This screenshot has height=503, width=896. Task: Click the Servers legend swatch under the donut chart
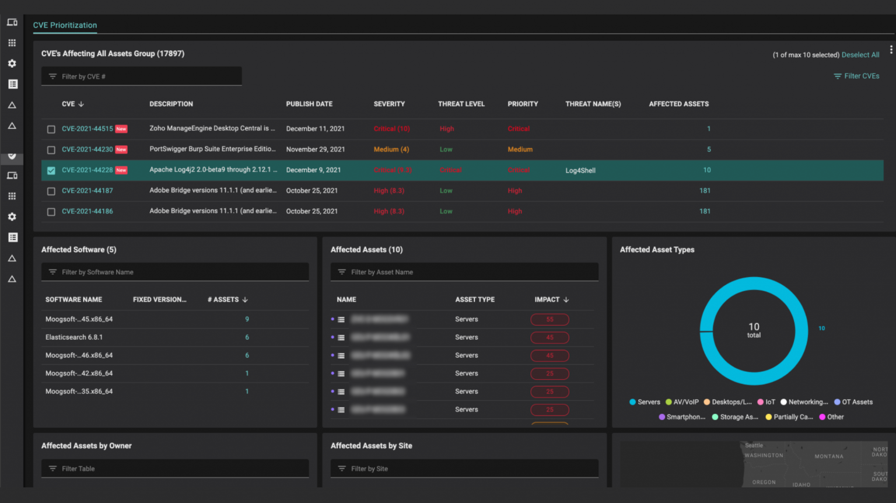pos(632,402)
